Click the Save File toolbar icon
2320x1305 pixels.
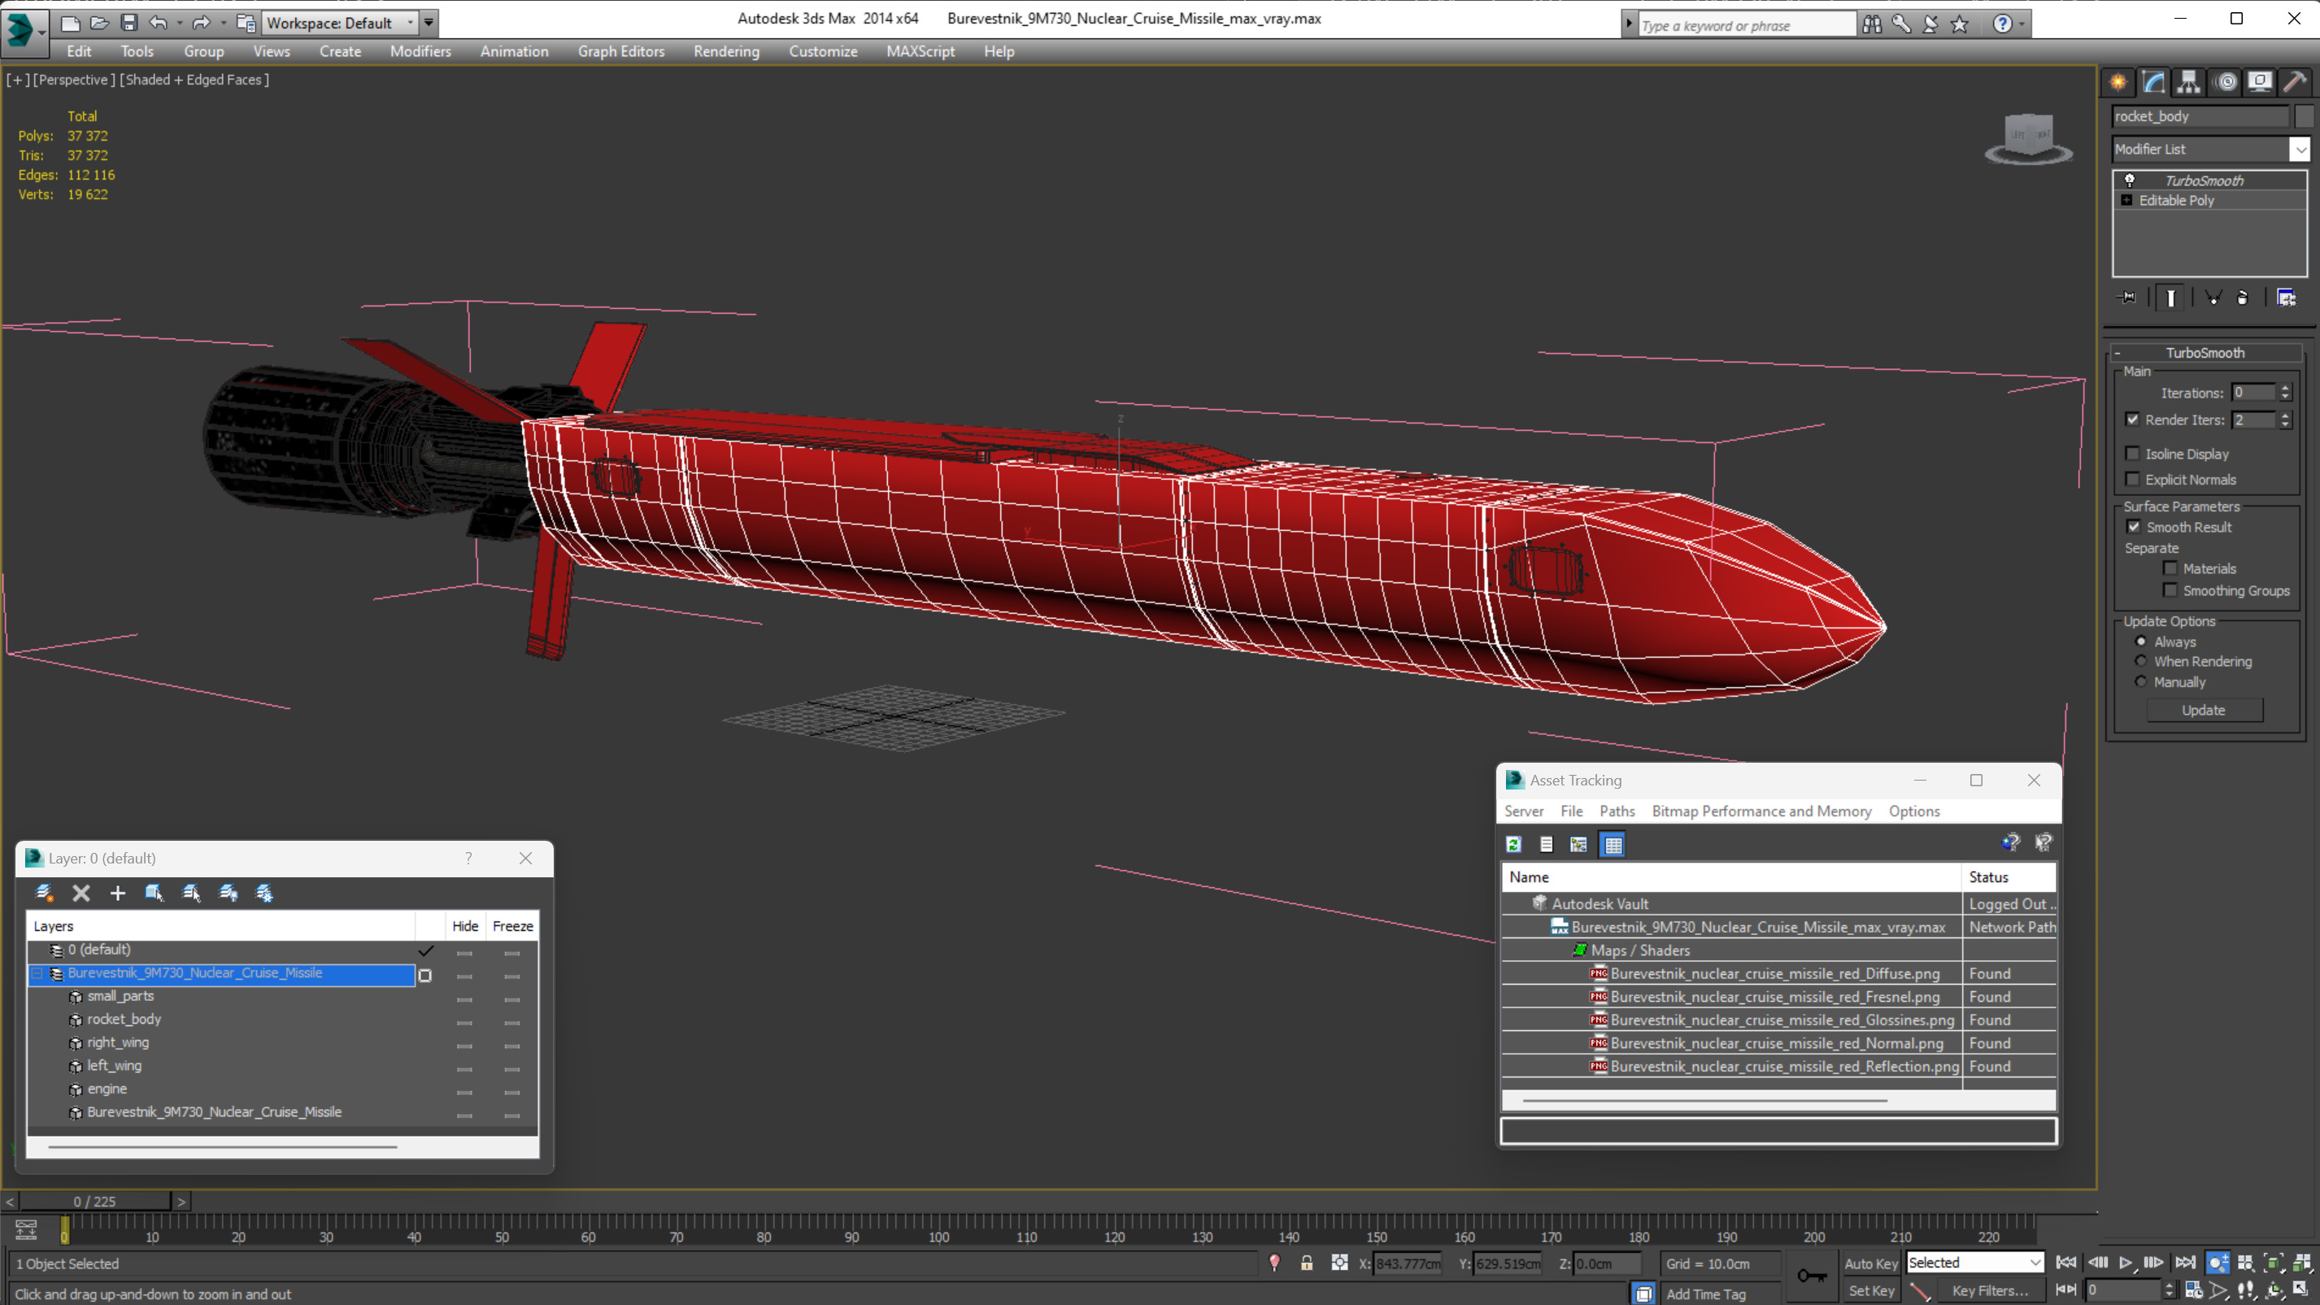point(128,23)
